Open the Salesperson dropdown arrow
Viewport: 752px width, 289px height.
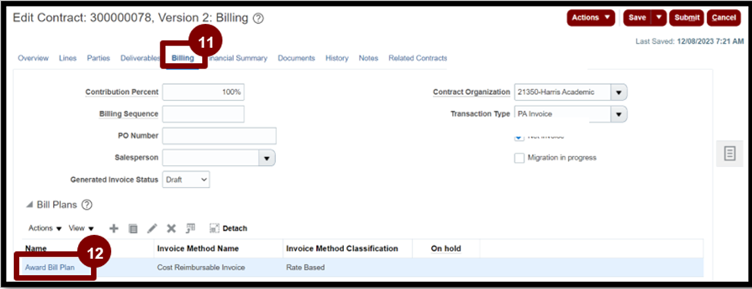click(x=267, y=158)
